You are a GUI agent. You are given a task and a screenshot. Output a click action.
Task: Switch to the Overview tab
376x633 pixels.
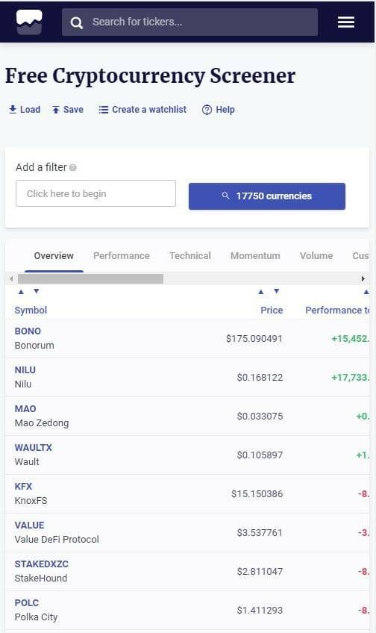coord(54,255)
